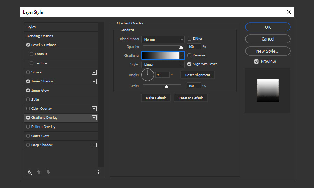Select the Satin settings row
314x188 pixels.
61,100
